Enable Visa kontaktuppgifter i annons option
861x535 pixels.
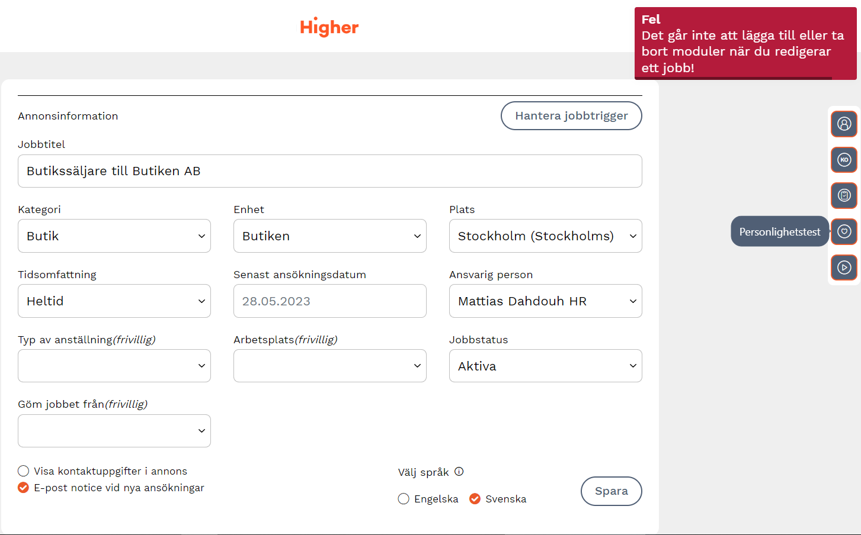(24, 471)
